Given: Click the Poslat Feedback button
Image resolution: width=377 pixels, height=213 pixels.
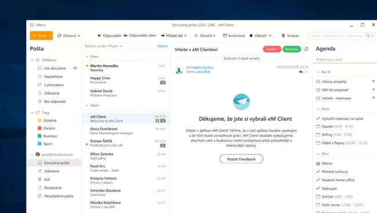Looking at the screenshot, I should pyautogui.click(x=241, y=159).
